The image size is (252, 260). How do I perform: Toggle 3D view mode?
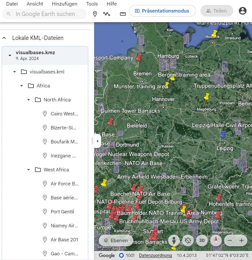click(202, 240)
